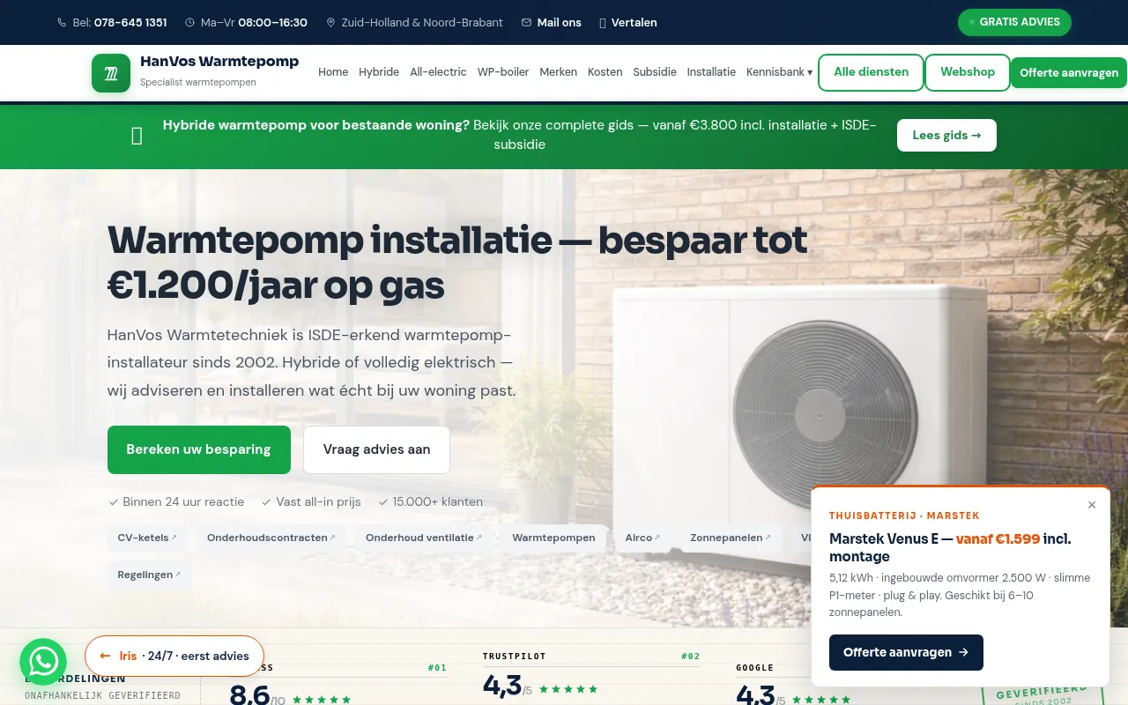Open Installatie menu item

click(711, 72)
